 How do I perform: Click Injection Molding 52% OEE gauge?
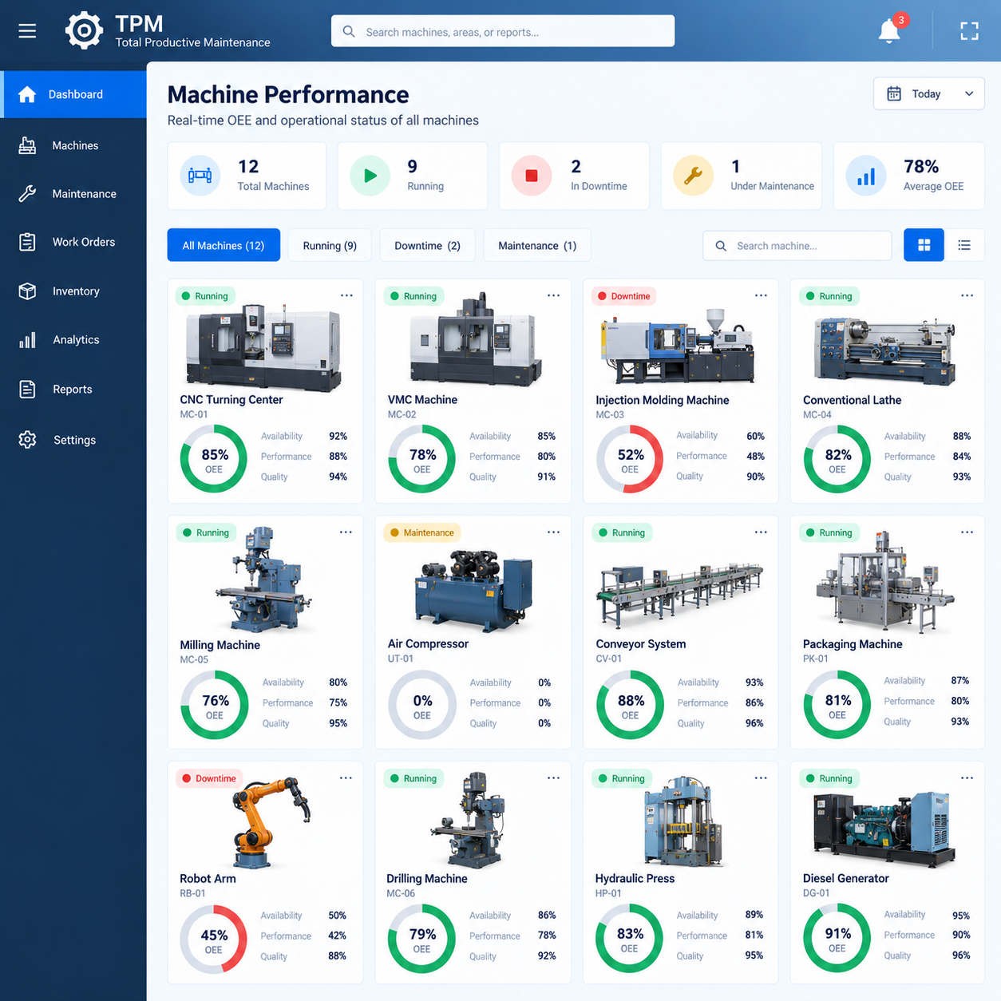point(630,459)
